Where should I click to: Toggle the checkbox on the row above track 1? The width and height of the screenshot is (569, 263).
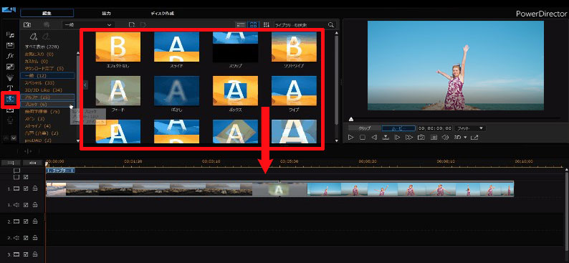pos(26,178)
